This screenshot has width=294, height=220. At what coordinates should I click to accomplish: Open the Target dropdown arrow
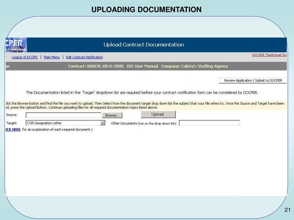coord(102,123)
